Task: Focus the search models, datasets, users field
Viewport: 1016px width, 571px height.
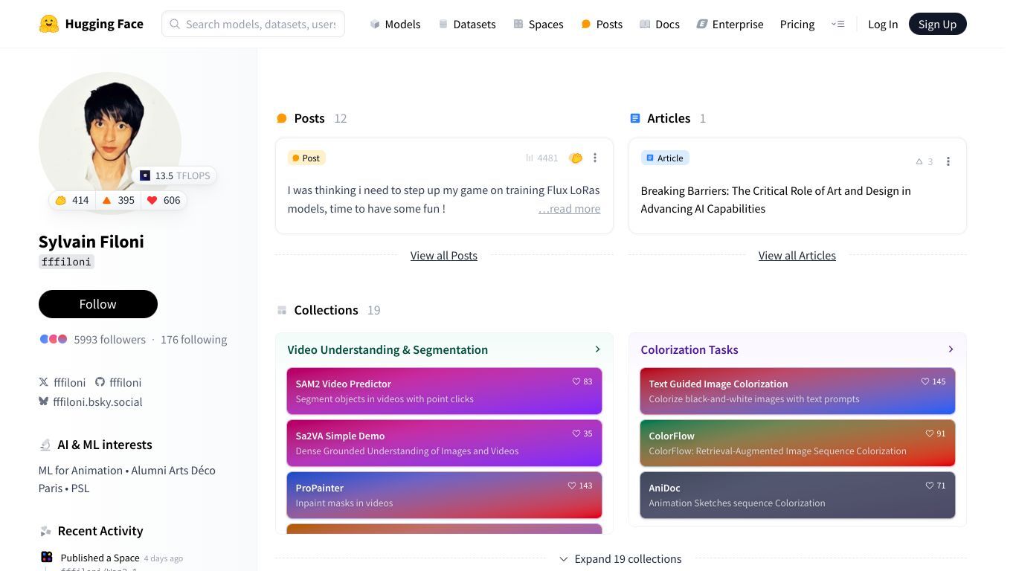Action: click(x=253, y=24)
